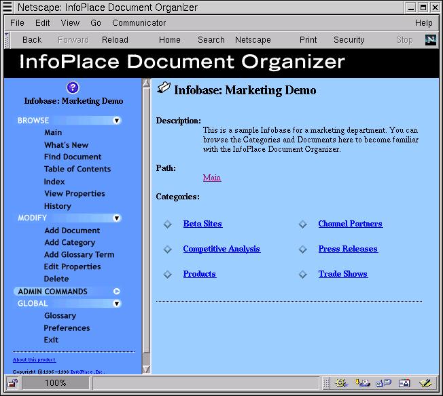Expand the ADMIN COMMANDS section arrow
The image size is (443, 396).
116,292
